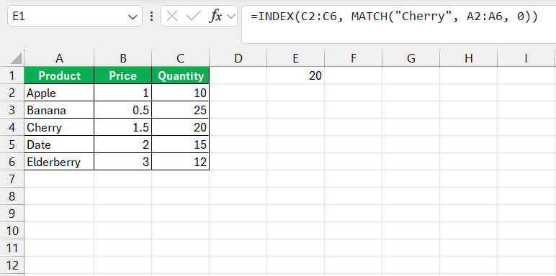
Task: Click the Product header cell
Action: [59, 75]
